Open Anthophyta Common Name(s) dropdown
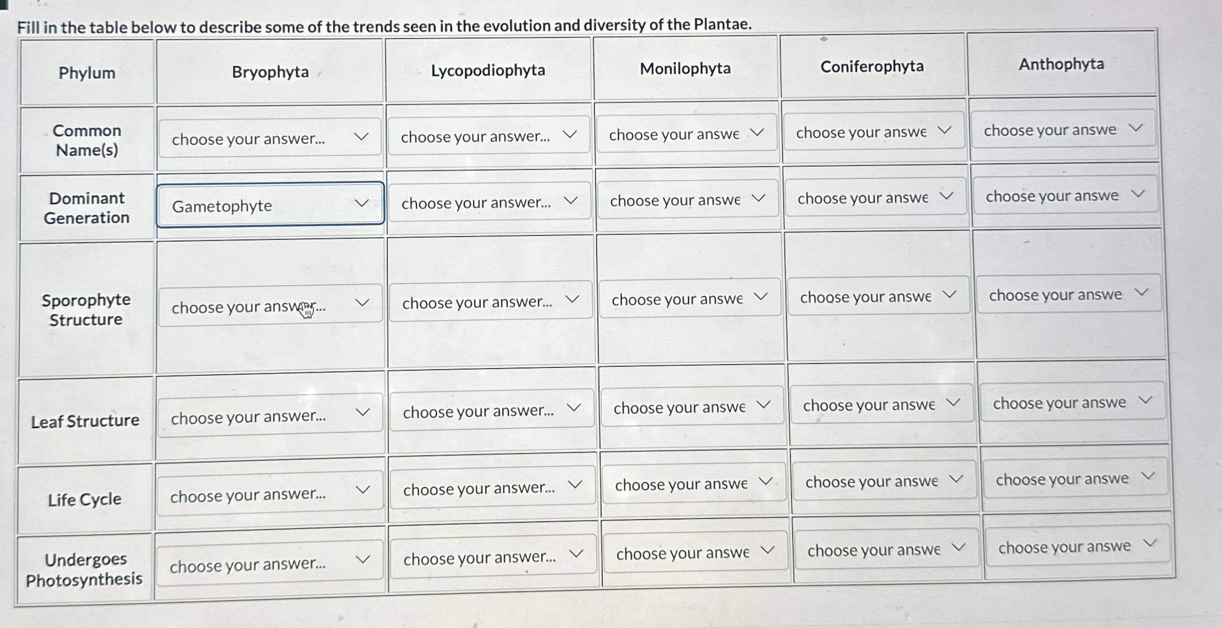 tap(1063, 129)
